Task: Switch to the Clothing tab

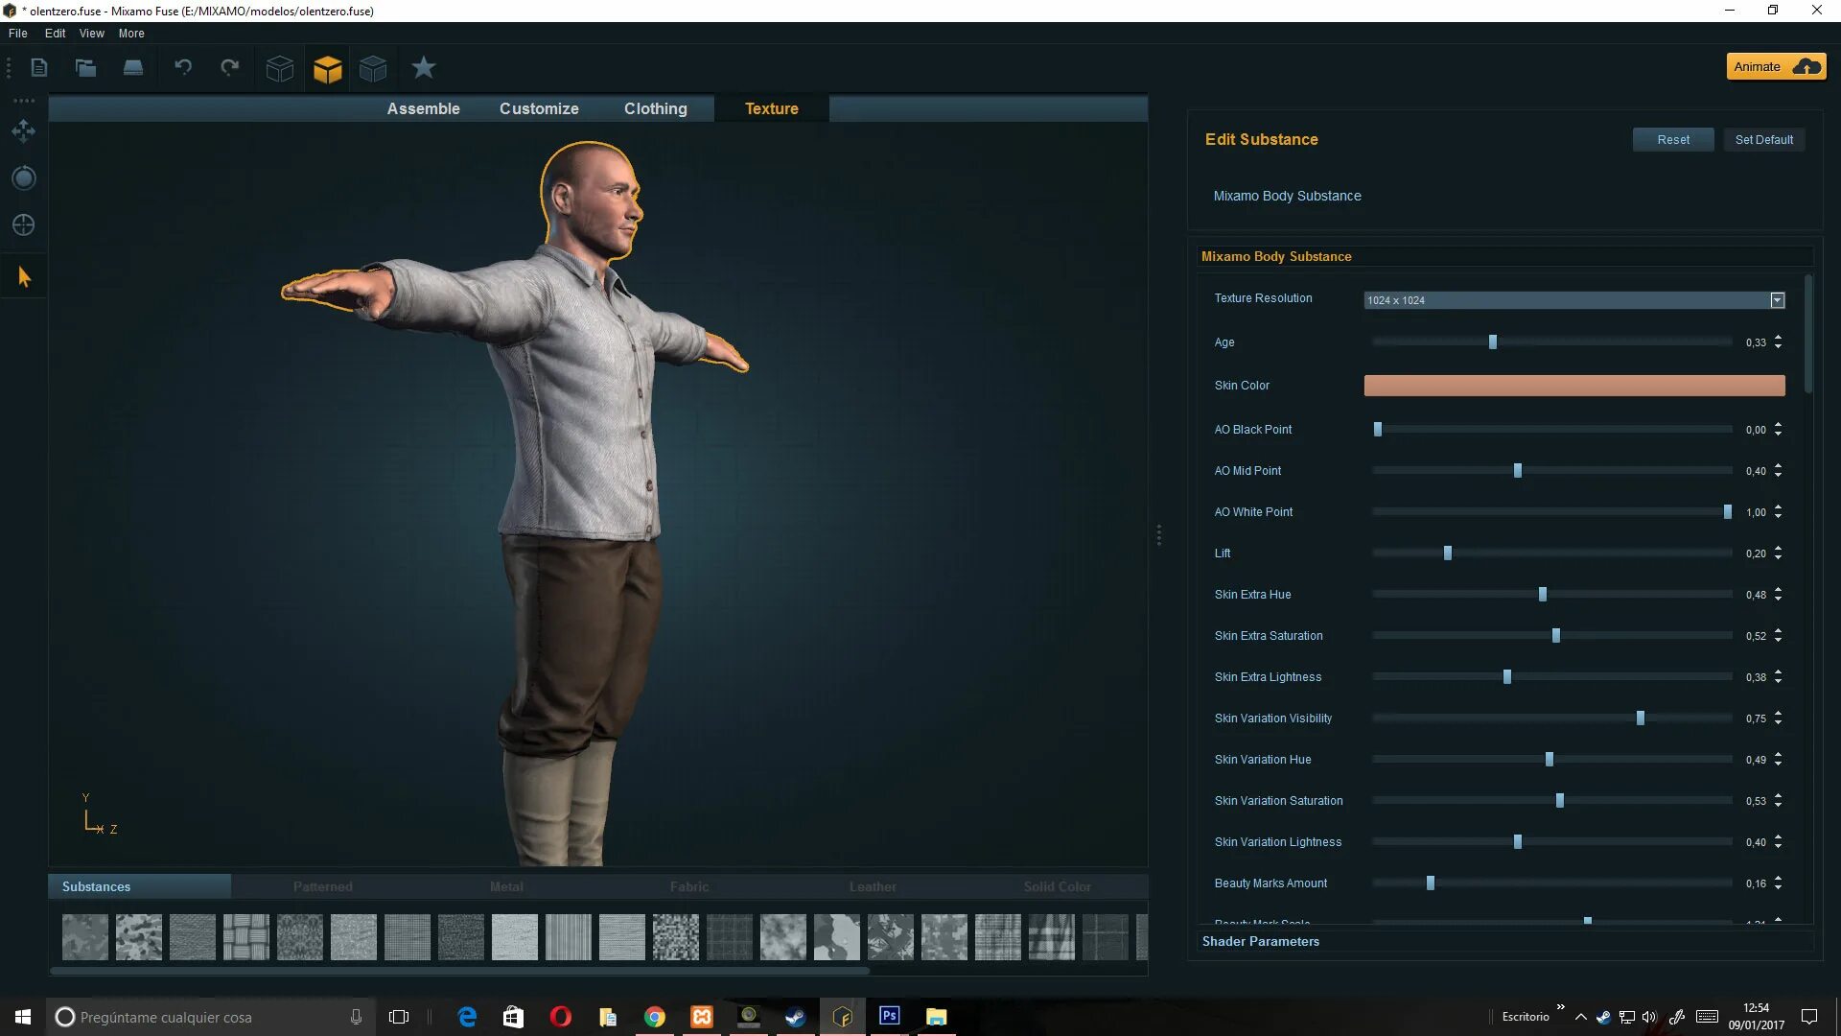Action: [x=655, y=108]
